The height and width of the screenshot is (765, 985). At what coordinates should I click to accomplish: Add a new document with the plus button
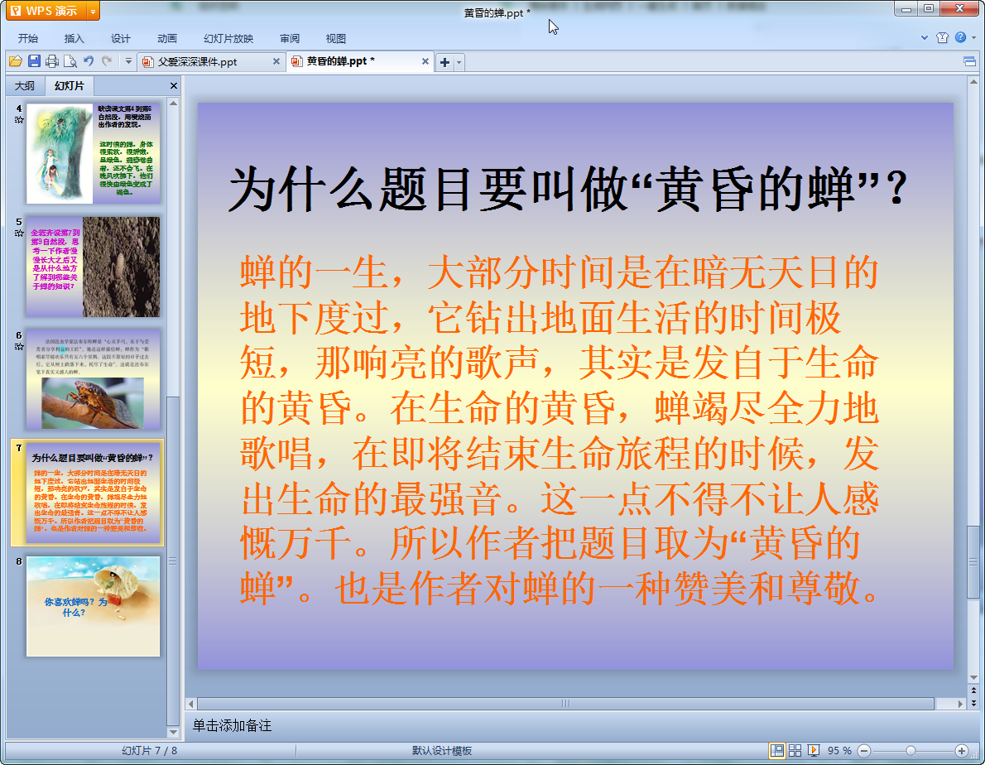click(444, 62)
